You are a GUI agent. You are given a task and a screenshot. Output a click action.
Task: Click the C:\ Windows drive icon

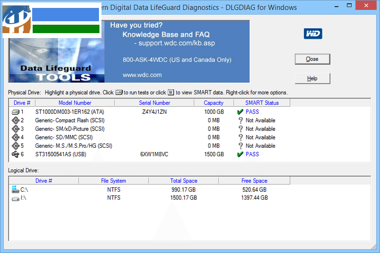(x=15, y=189)
